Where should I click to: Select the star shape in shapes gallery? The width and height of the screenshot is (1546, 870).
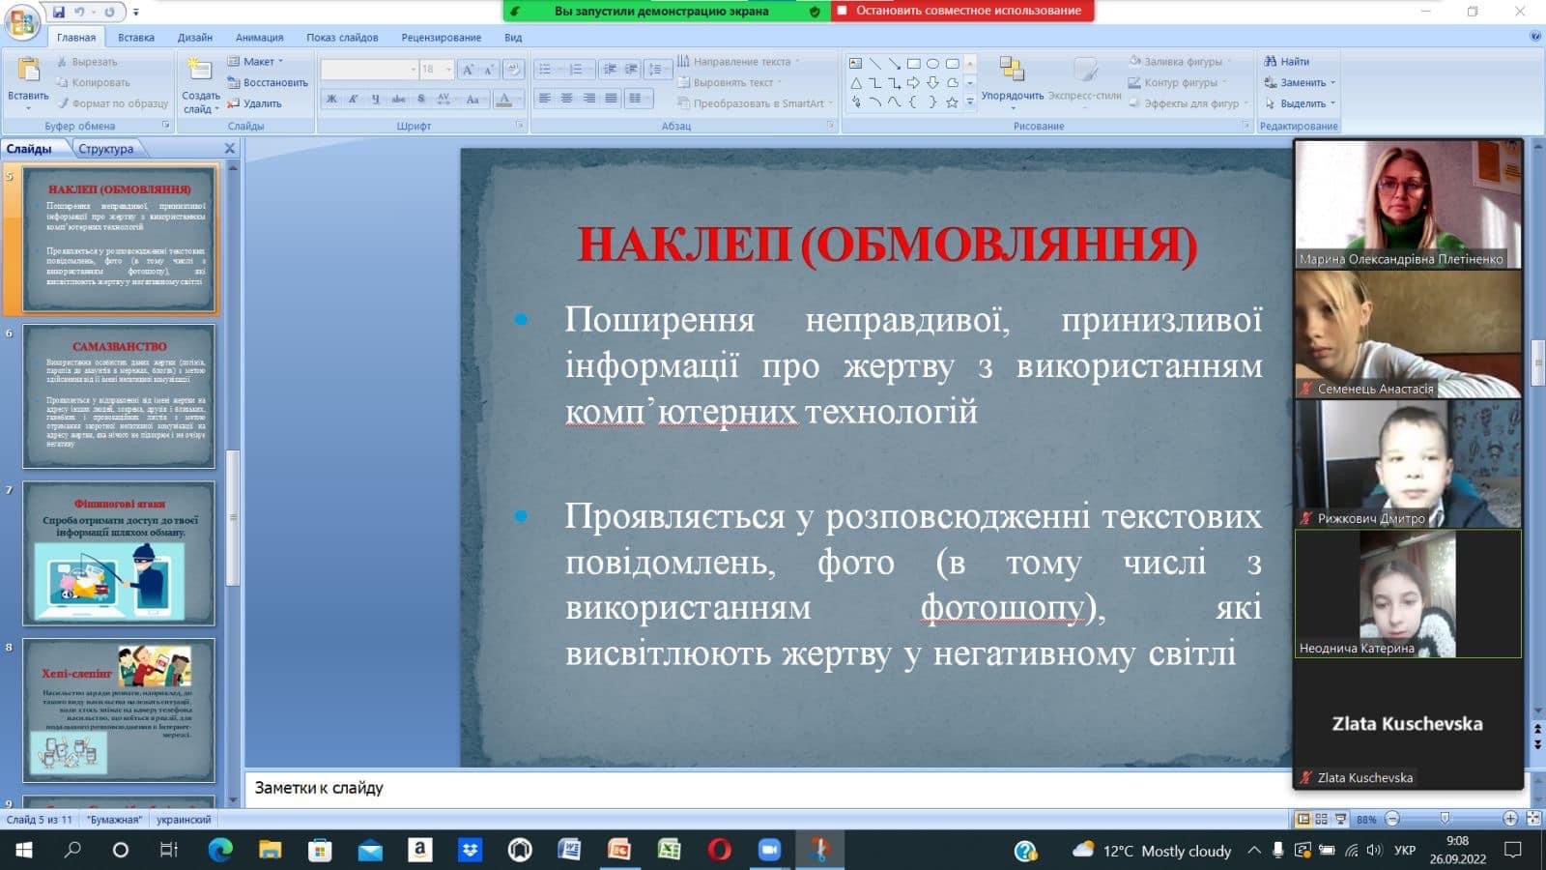(952, 101)
